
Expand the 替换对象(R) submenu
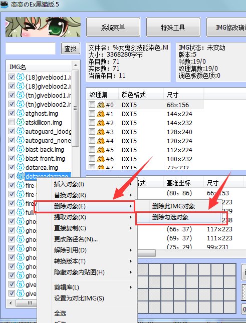click(131, 195)
